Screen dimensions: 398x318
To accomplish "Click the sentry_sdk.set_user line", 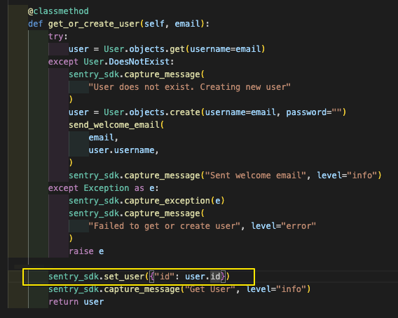I will tap(139, 277).
